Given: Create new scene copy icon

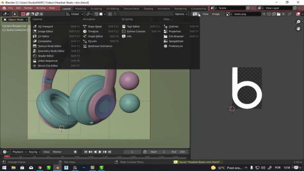Looking at the screenshot, I should 248,8.
